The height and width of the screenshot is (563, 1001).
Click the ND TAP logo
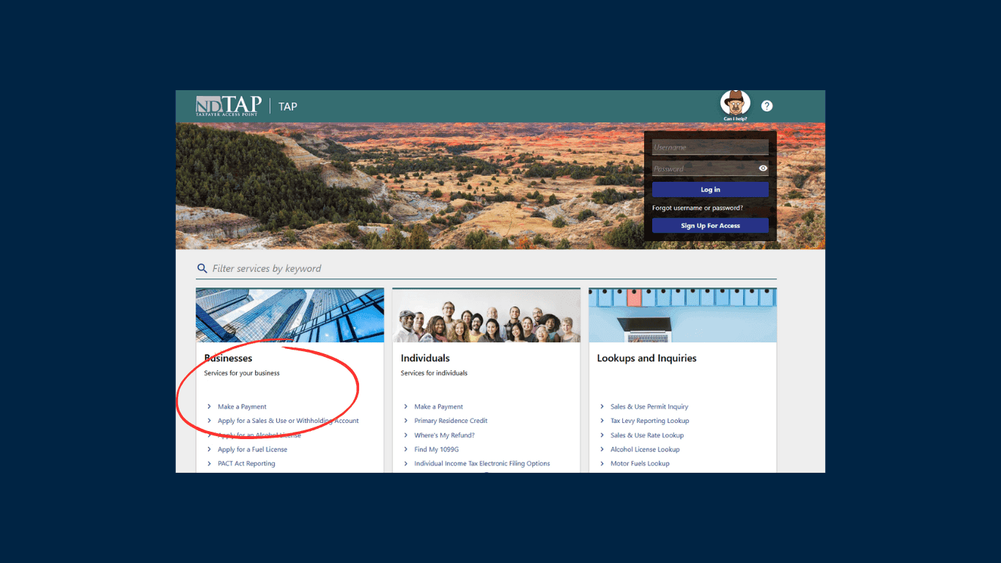coord(229,106)
